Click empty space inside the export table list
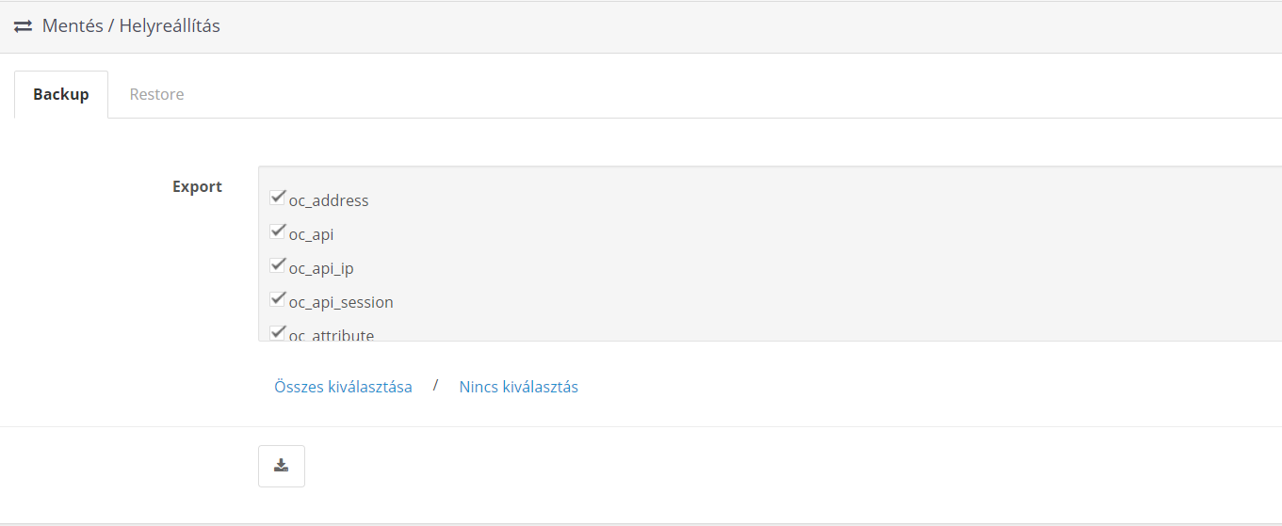1282x526 pixels. [801, 254]
